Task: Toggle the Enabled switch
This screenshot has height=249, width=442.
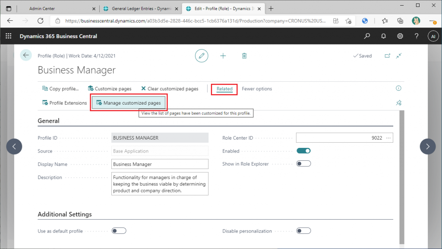Action: 303,151
